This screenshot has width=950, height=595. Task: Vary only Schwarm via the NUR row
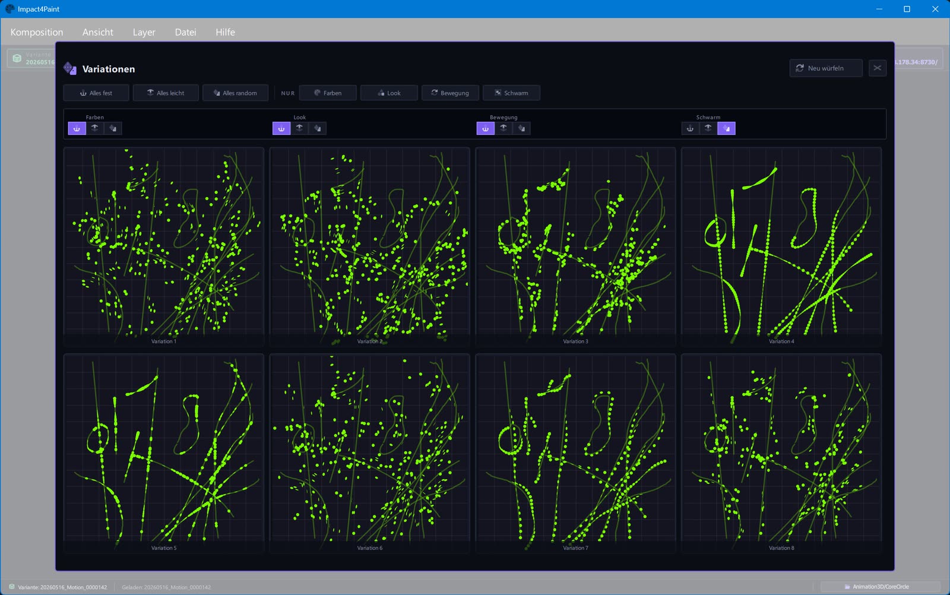(511, 93)
